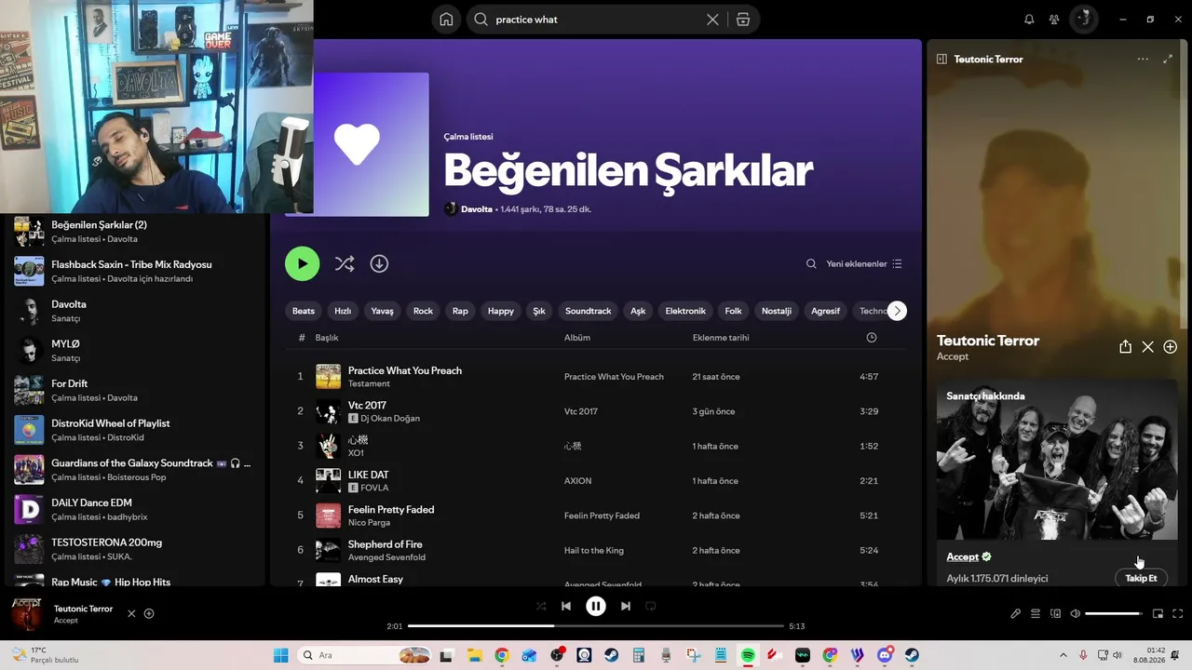Enter full screen from the player bar
The image size is (1192, 670).
[1178, 613]
